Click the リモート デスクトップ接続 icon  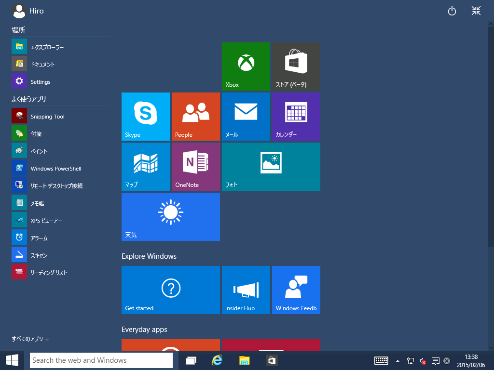coord(19,185)
